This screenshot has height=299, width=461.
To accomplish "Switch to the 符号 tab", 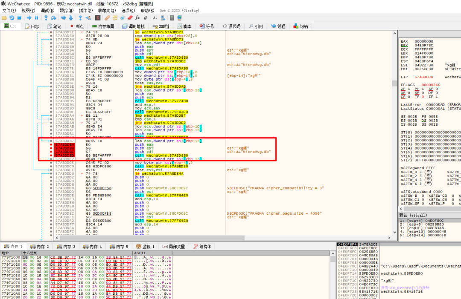I will pos(207,26).
